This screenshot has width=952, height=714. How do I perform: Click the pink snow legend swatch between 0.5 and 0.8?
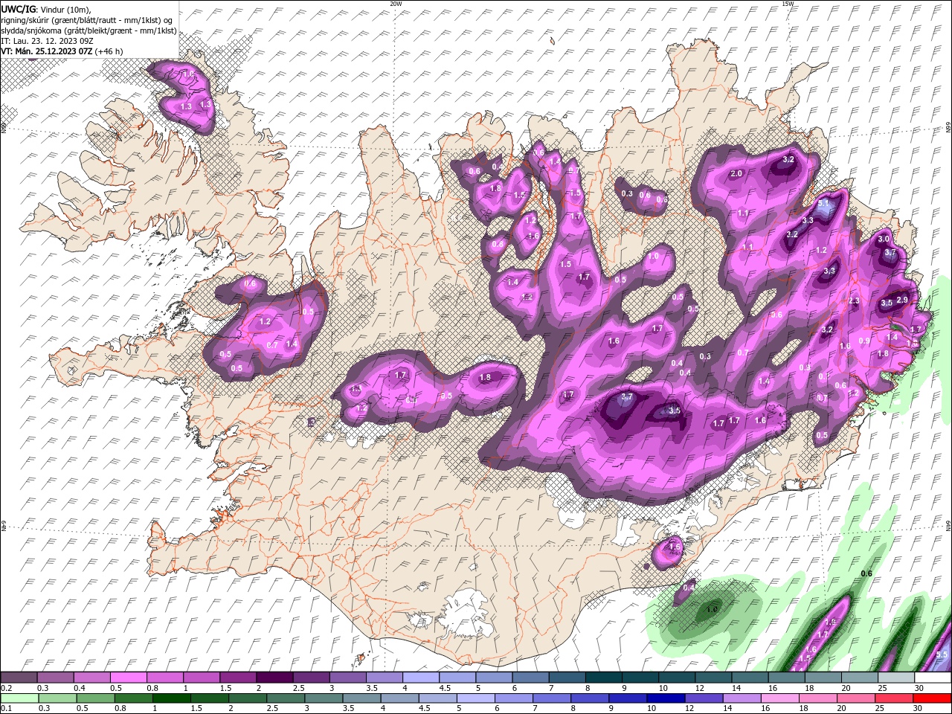(x=128, y=678)
